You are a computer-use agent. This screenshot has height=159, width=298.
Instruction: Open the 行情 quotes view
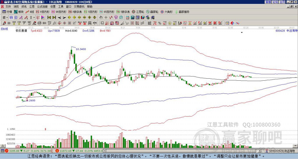7,12
